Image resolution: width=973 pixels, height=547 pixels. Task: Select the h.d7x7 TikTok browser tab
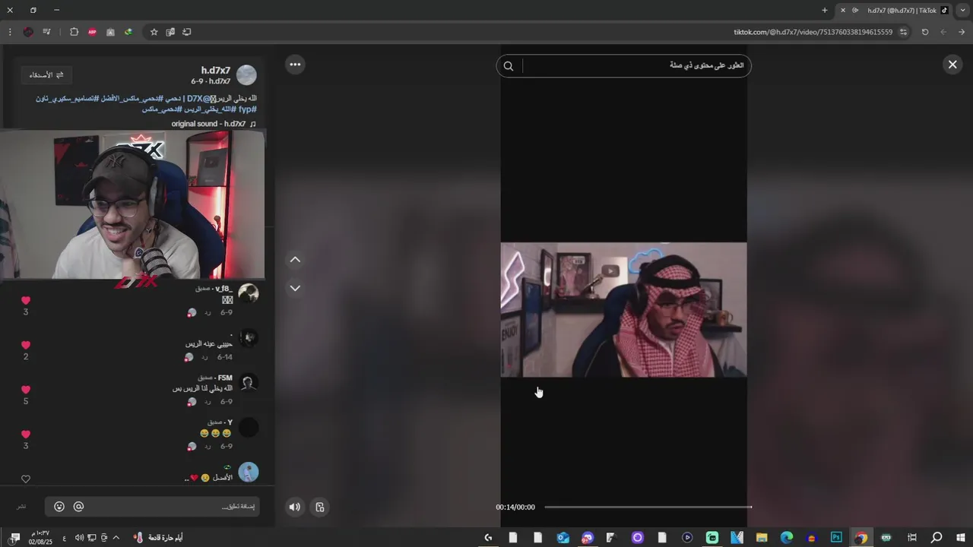(895, 10)
